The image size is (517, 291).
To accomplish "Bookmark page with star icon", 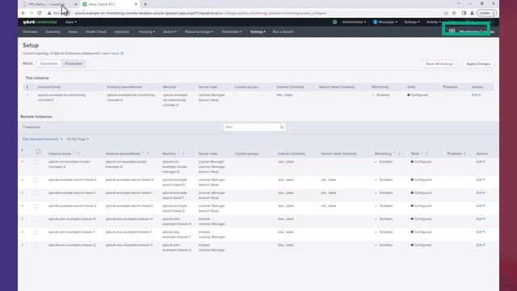I will click(454, 13).
